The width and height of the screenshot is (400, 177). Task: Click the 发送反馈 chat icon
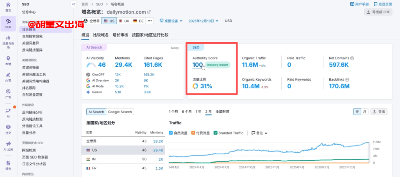375,4
